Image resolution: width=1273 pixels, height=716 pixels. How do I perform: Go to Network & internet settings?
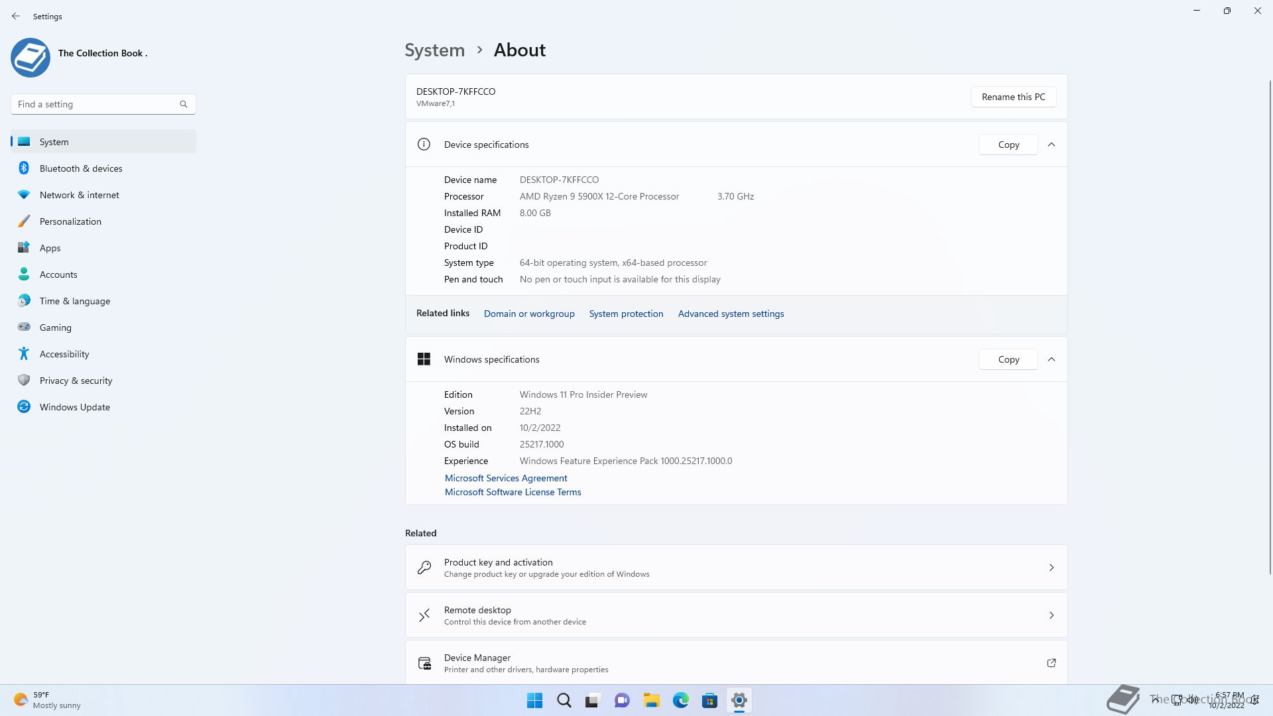point(103,195)
